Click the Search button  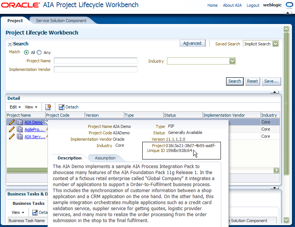[x=235, y=81]
